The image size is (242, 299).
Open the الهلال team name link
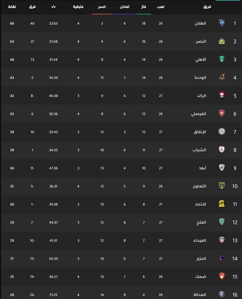pyautogui.click(x=200, y=23)
